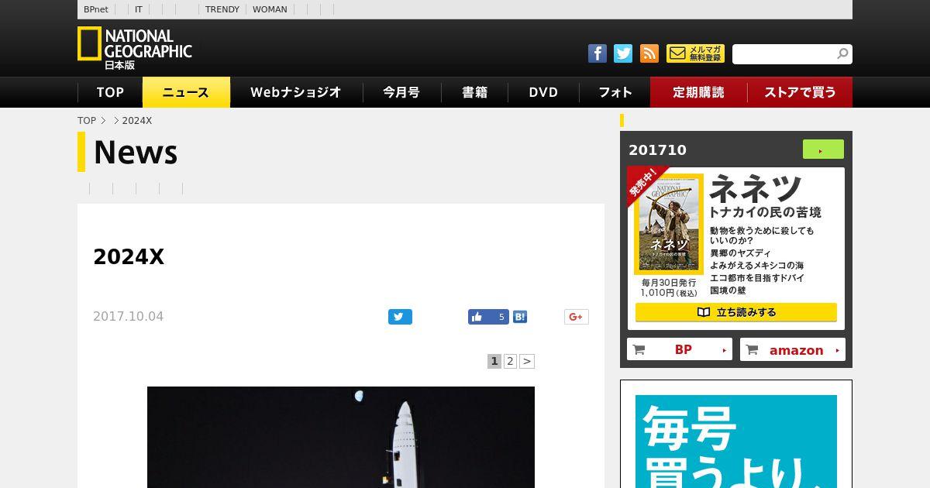Image resolution: width=930 pixels, height=488 pixels.
Task: Buy the issue at the BP store button
Action: pyautogui.click(x=680, y=350)
